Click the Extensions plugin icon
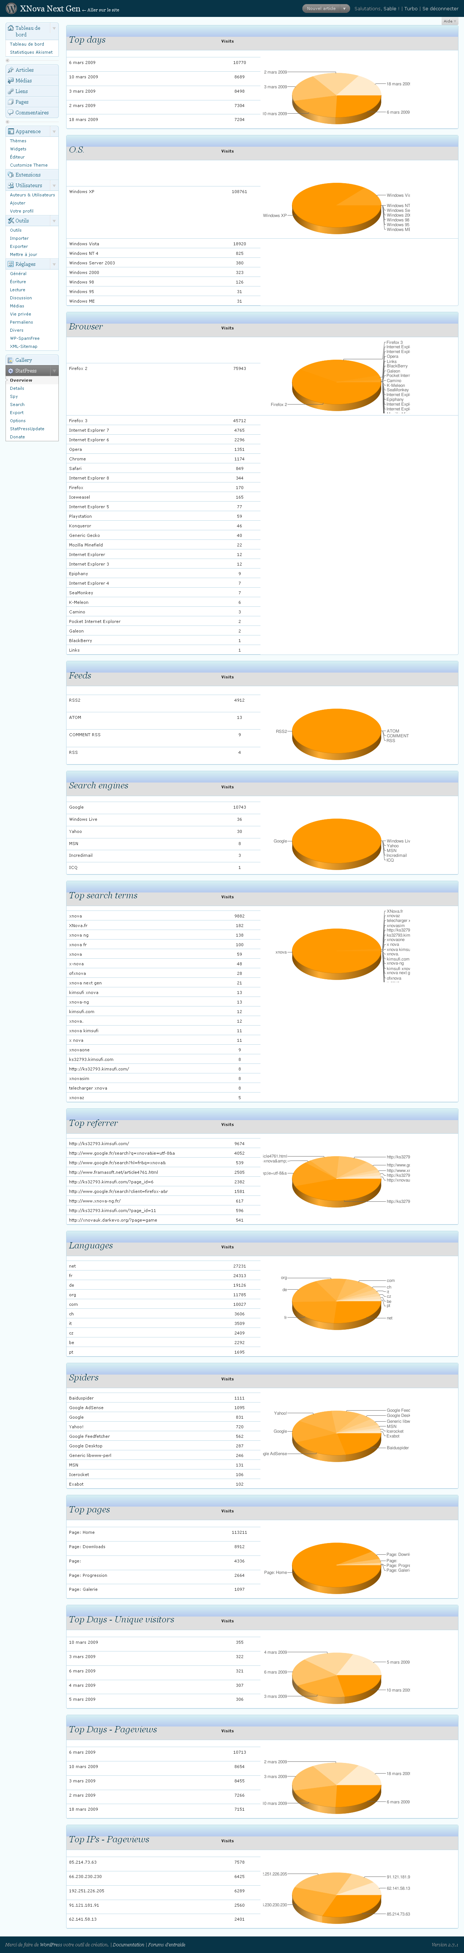The width and height of the screenshot is (464, 1953). pos(11,174)
